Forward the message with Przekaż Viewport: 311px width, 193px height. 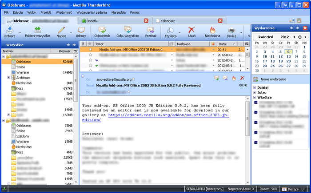point(151,32)
